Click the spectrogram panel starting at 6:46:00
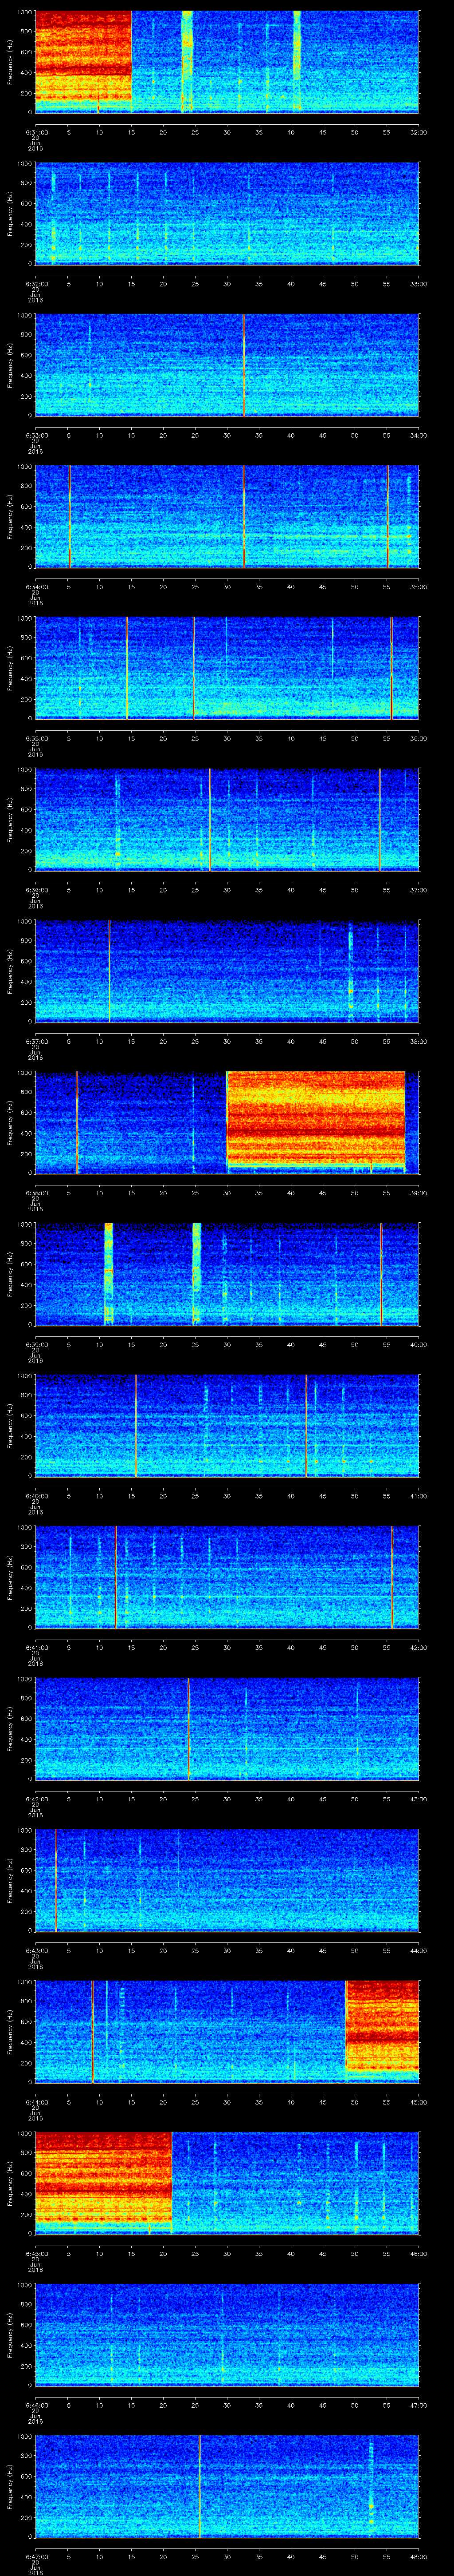Image resolution: width=454 pixels, height=2576 pixels. click(227, 2334)
